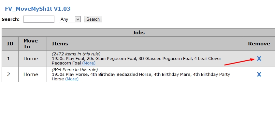
Task: Click the 2472 items in this rule text
Action: point(76,54)
